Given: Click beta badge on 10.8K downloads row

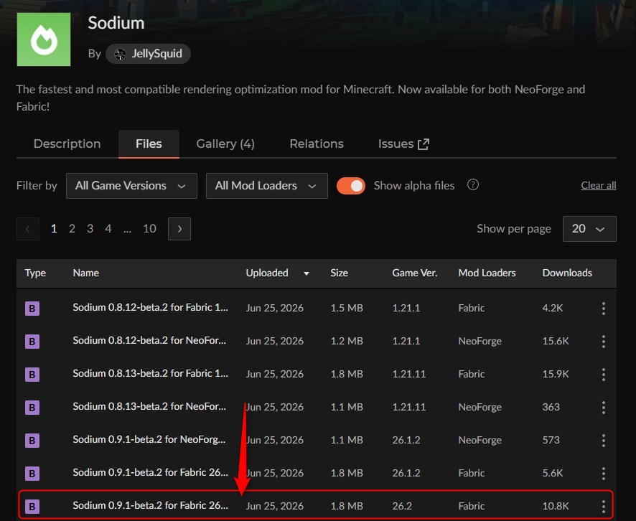Looking at the screenshot, I should [x=32, y=507].
